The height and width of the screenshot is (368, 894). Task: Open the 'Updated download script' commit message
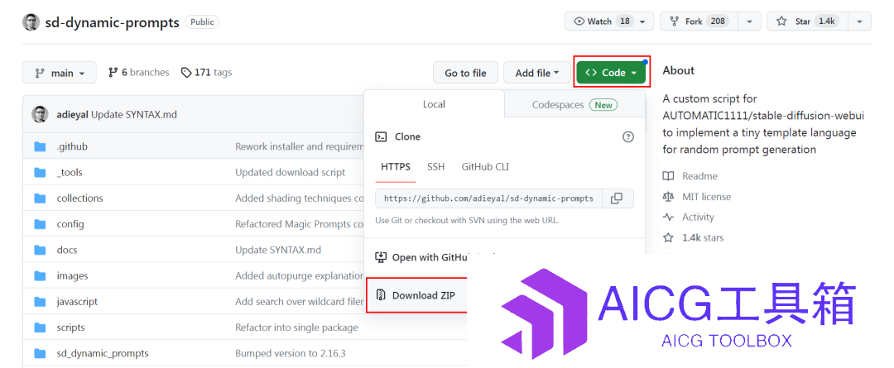pos(291,172)
